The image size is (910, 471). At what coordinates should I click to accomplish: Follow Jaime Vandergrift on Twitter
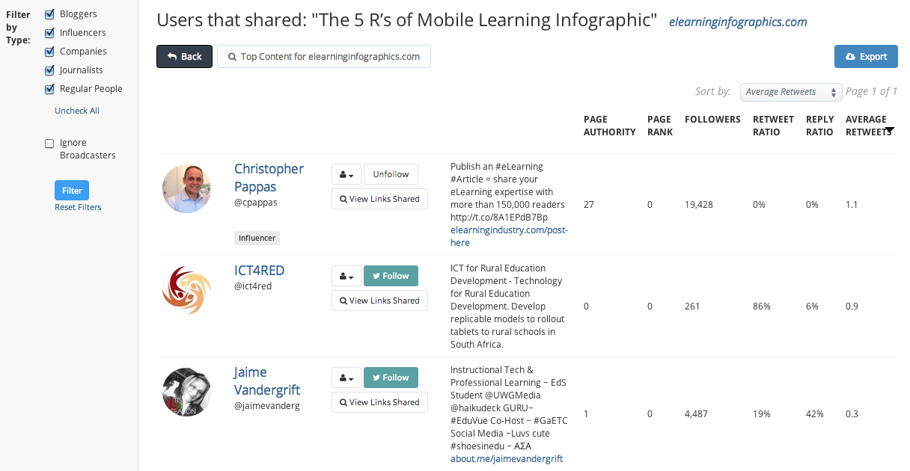[391, 378]
